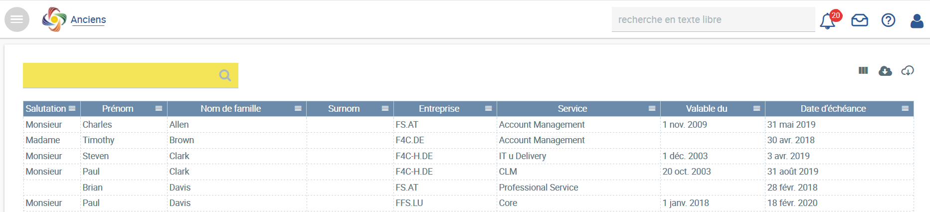Click the filled cloud download icon
Image resolution: width=930 pixels, height=212 pixels.
(885, 71)
